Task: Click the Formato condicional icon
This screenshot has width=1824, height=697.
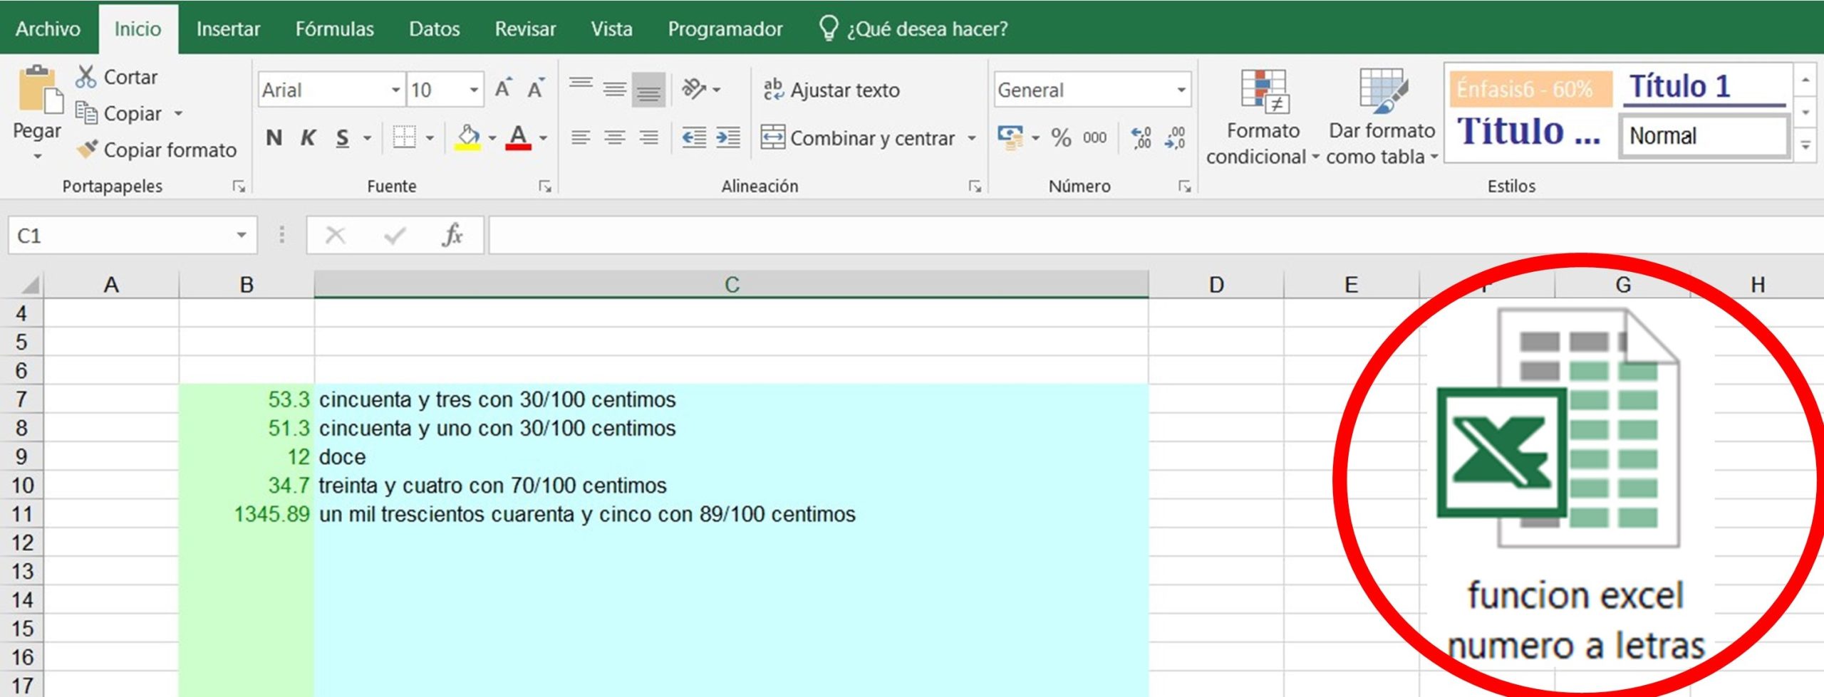Action: pos(1263,93)
